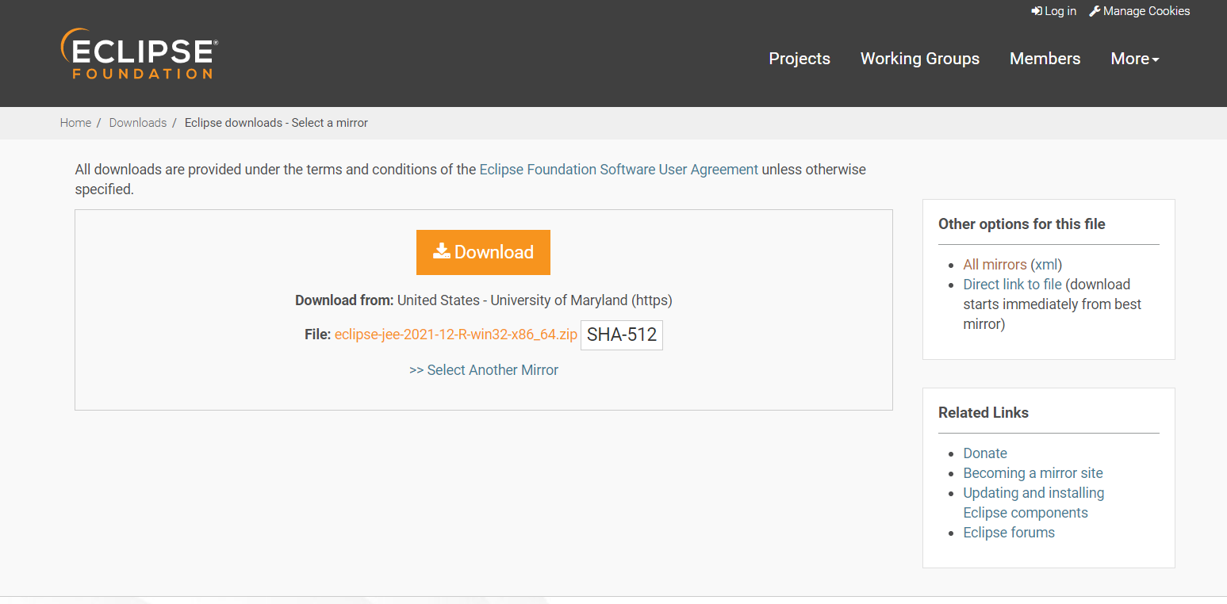Open the Projects menu item
Screen dimensions: 1227x604
(799, 59)
